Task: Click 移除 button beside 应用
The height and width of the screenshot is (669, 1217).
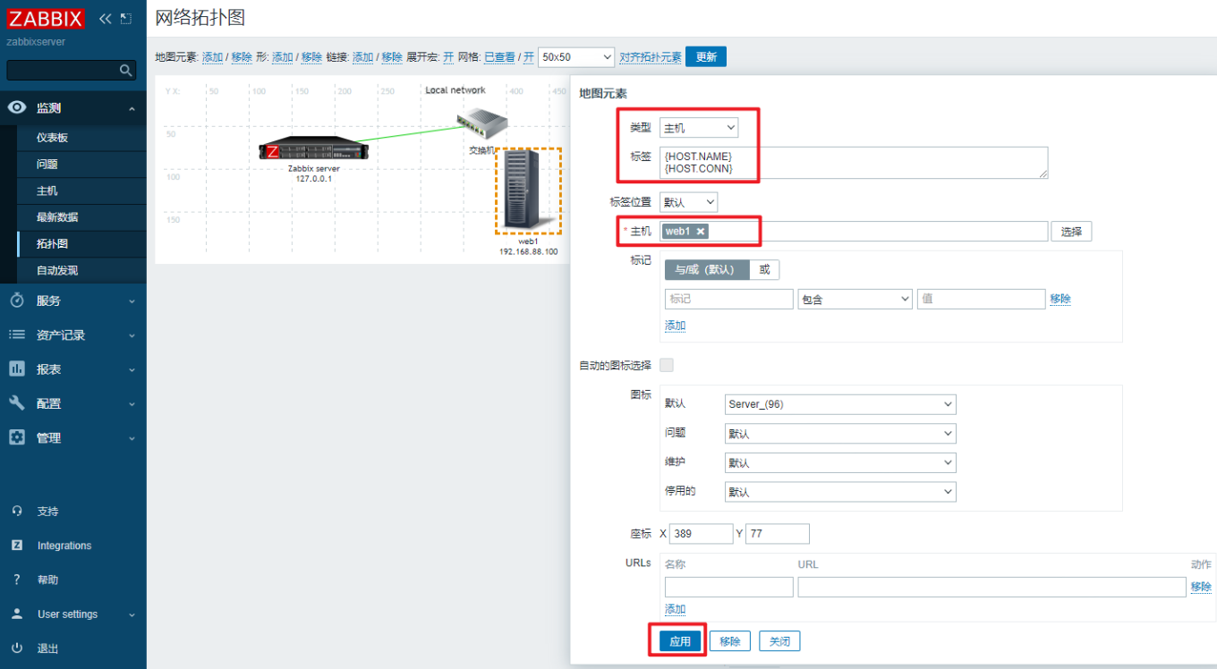Action: pos(730,641)
